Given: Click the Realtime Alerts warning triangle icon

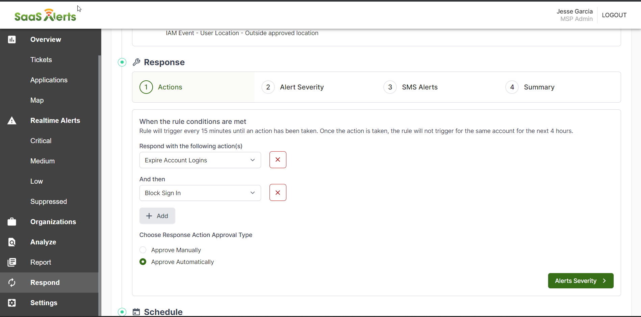Looking at the screenshot, I should (x=12, y=121).
